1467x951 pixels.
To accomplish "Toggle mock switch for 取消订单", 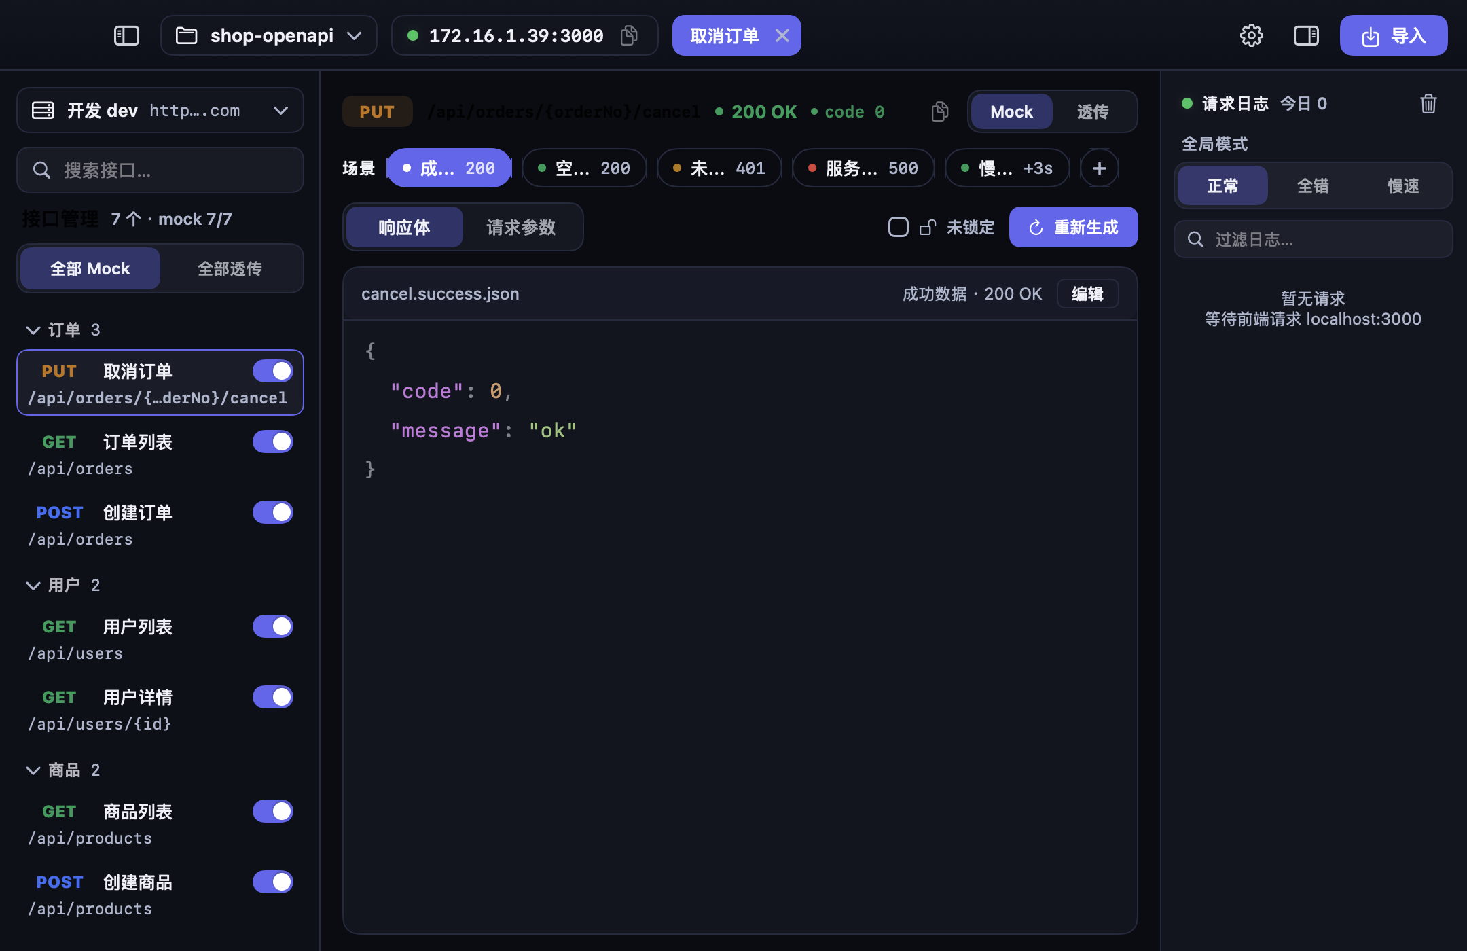I will [273, 371].
